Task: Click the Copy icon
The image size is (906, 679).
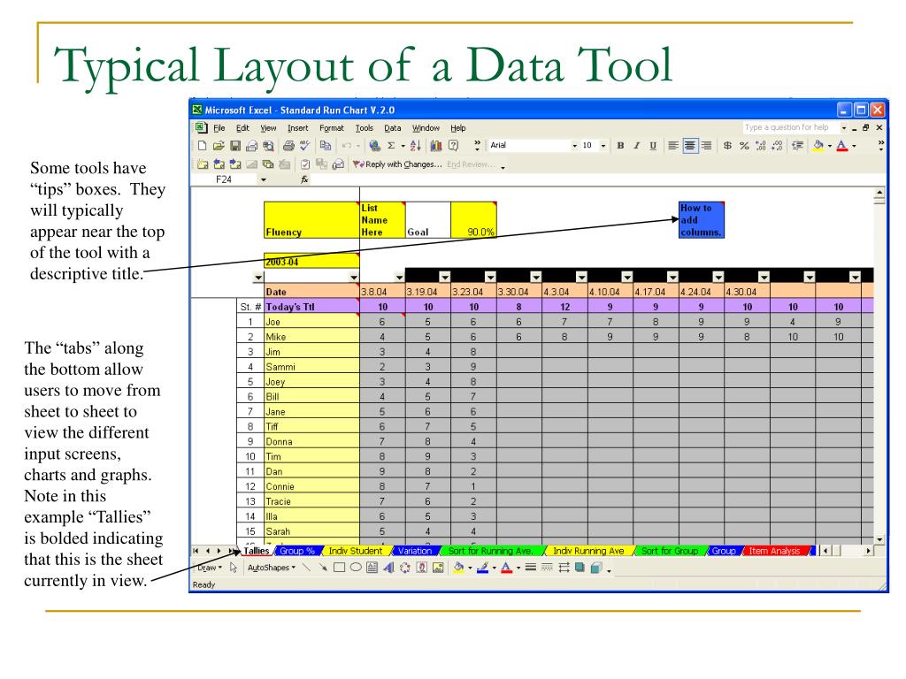Action: tap(326, 146)
